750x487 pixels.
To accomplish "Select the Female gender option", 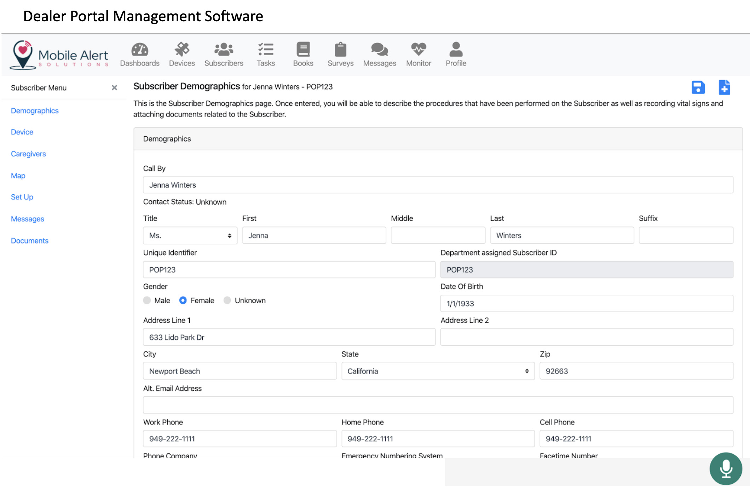I will coord(183,300).
